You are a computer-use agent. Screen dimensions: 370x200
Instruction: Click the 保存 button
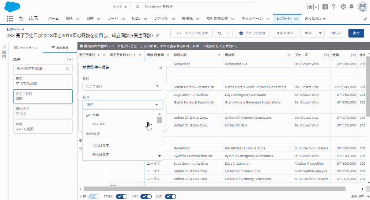(x=308, y=33)
